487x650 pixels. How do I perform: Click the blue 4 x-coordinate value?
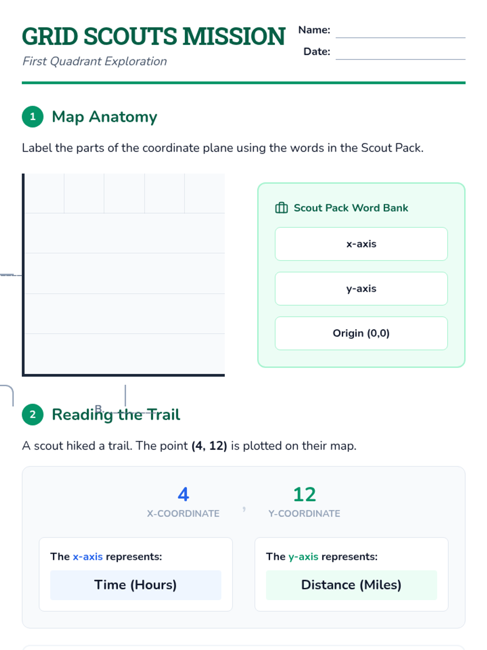pos(183,494)
